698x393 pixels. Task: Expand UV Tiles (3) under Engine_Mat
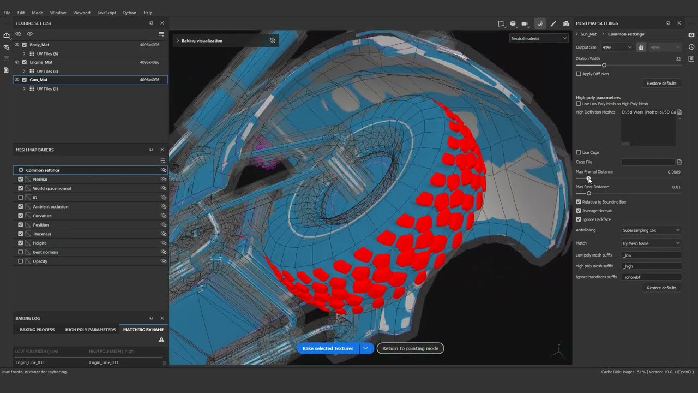[x=24, y=71]
